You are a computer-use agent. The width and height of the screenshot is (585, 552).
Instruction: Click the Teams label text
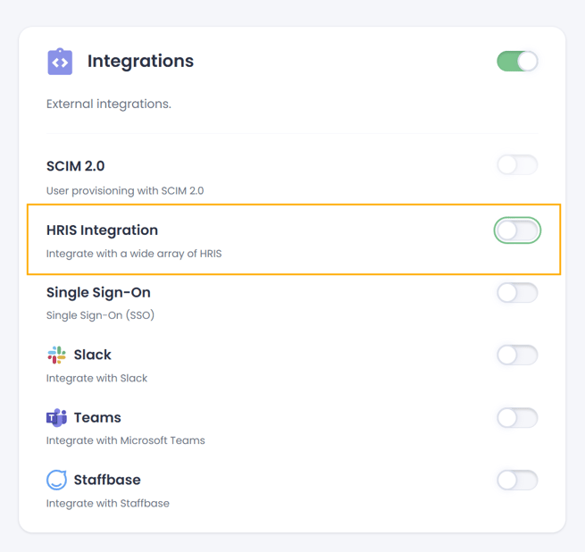point(97,418)
